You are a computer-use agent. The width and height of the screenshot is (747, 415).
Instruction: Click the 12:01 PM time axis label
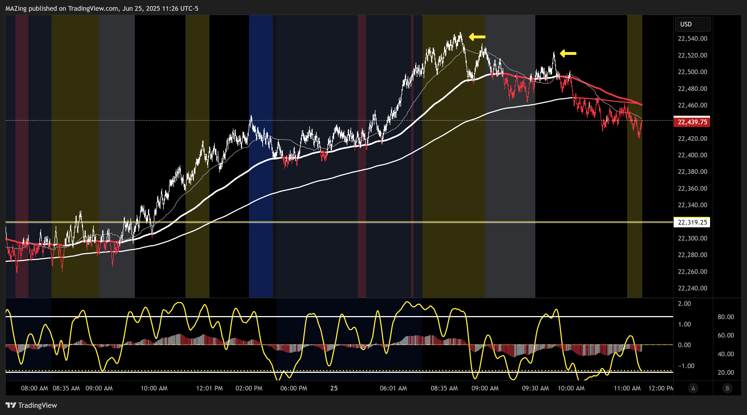209,388
